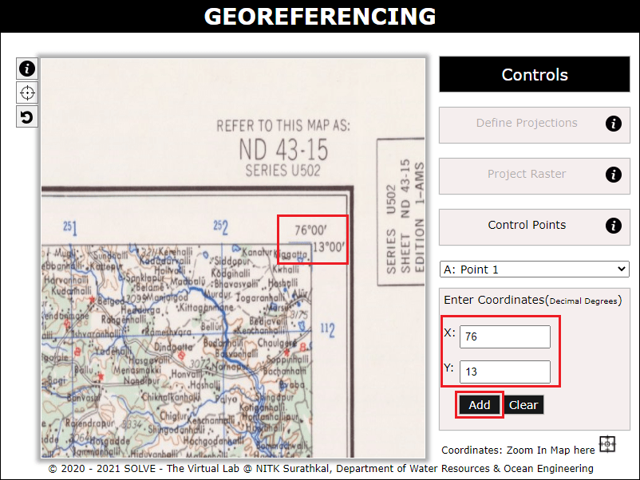Click the 'ND 43-15' map title text

(283, 150)
